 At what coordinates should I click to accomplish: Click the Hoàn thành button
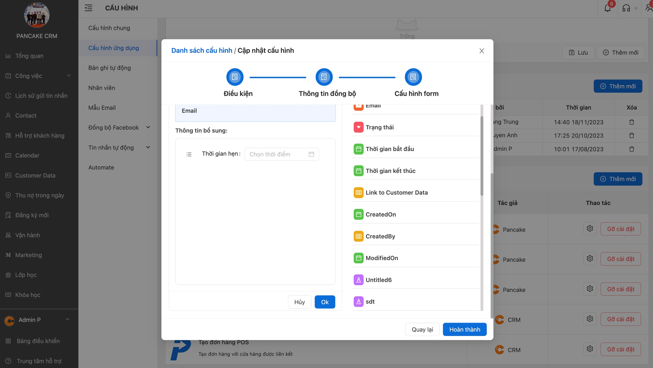(465, 329)
